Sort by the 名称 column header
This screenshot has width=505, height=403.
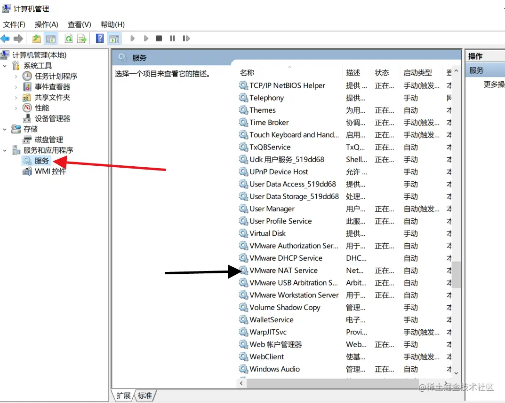coord(290,73)
